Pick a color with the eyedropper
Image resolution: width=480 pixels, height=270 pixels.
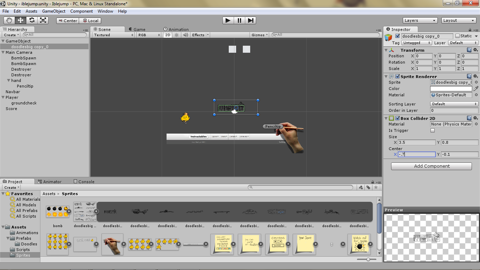tap(476, 89)
